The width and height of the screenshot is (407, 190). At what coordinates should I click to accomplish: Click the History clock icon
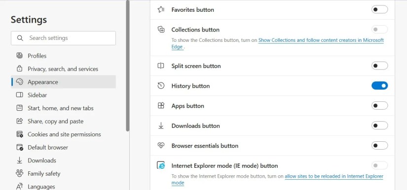tap(161, 86)
